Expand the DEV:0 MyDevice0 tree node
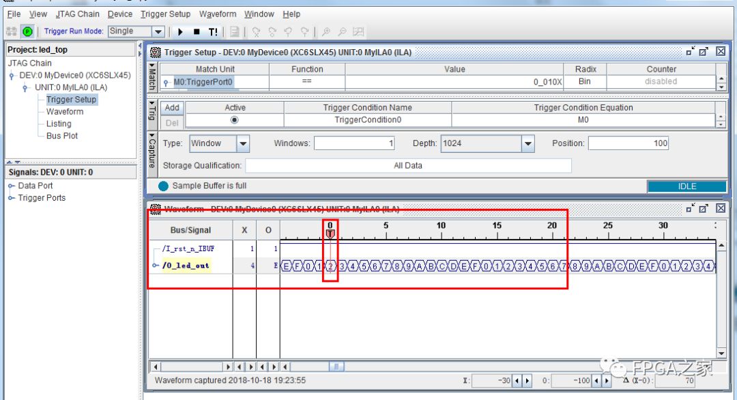 point(12,76)
